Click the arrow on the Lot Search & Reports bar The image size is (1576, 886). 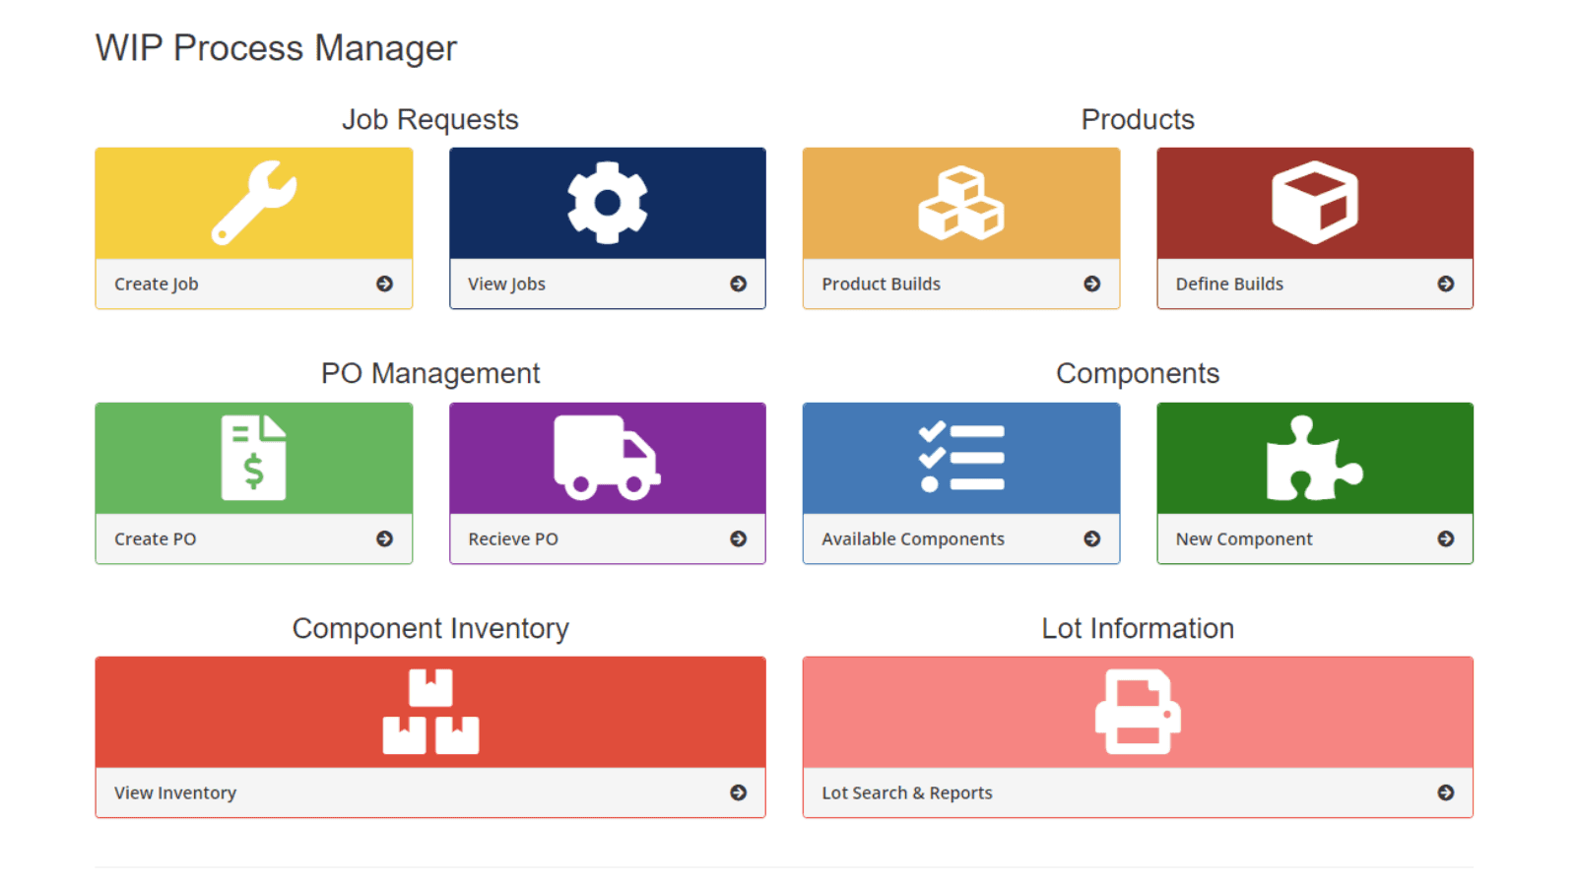[x=1445, y=792]
